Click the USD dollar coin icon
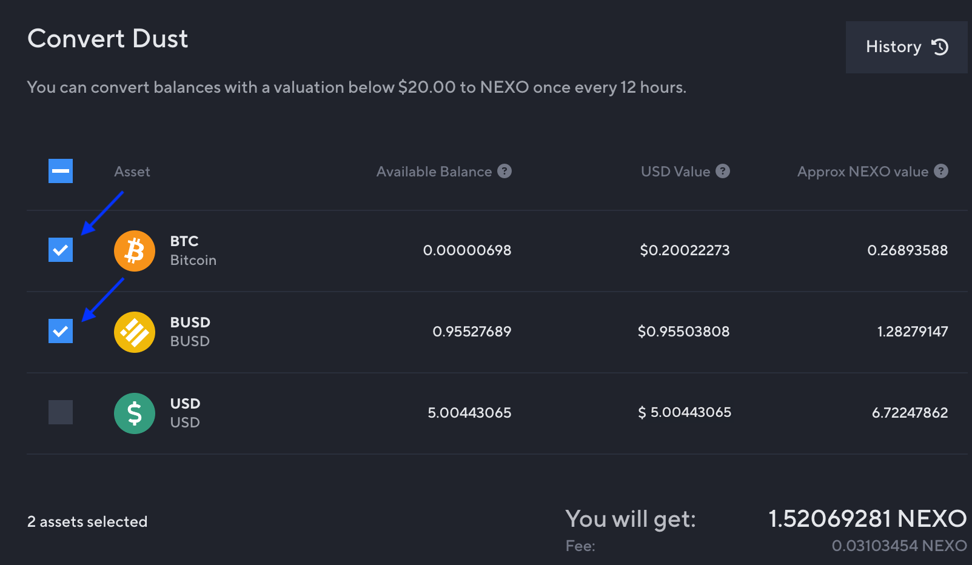Viewport: 972px width, 565px height. (x=134, y=413)
